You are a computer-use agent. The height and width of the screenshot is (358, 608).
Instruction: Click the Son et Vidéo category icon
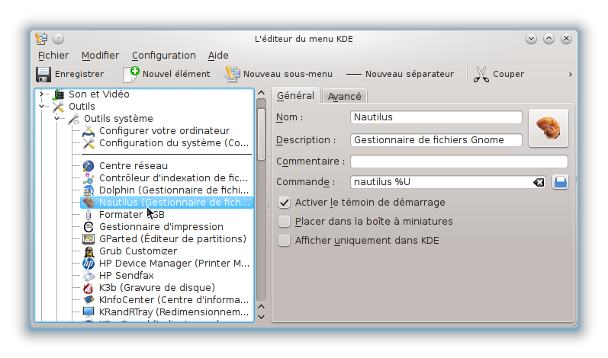pos(59,94)
